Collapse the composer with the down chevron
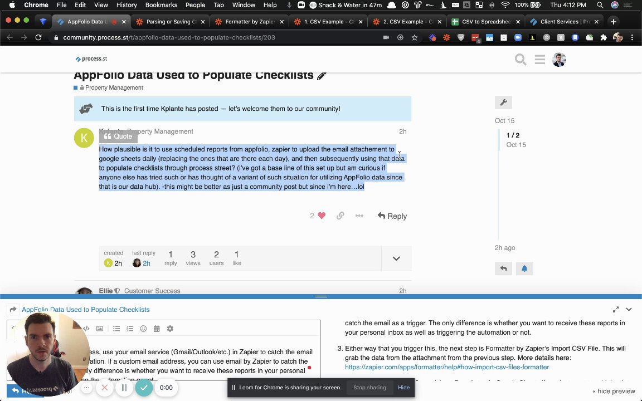The height and width of the screenshot is (401, 642). pyautogui.click(x=629, y=309)
